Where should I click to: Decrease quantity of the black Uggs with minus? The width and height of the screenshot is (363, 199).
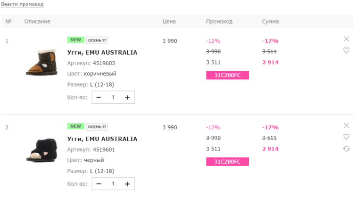coord(99,184)
